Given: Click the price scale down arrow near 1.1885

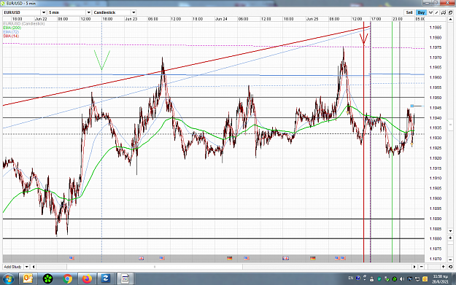Looking at the screenshot, I should coord(450,231).
